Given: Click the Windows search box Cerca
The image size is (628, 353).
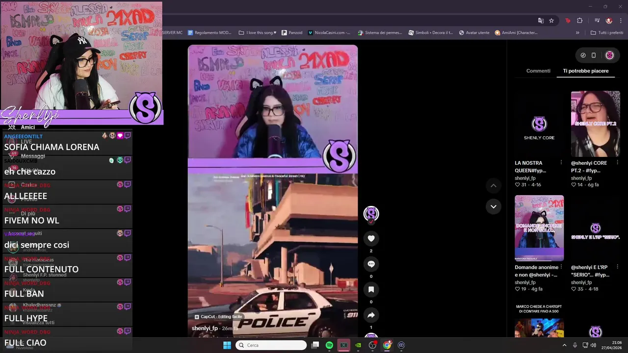Looking at the screenshot, I should click(x=271, y=345).
